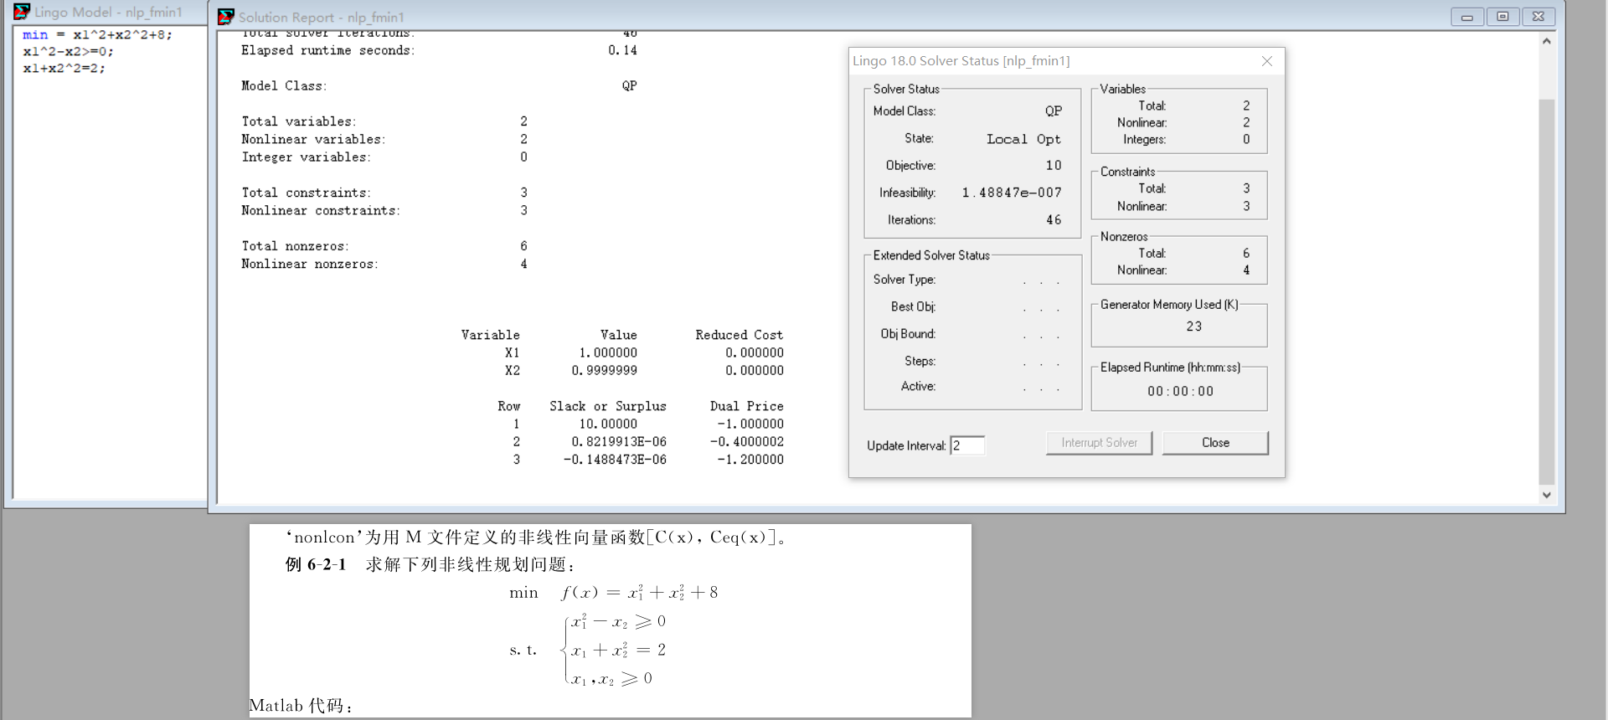
Task: Restore the Solution Report window
Action: point(1503,17)
